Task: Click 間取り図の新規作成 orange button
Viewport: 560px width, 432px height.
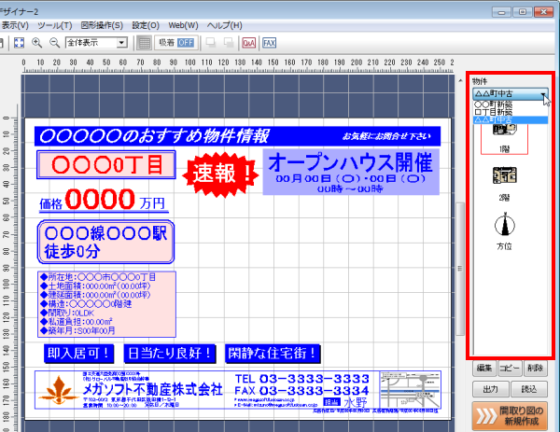Action: 510,413
